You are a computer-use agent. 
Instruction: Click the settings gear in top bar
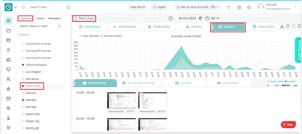(x=249, y=7)
